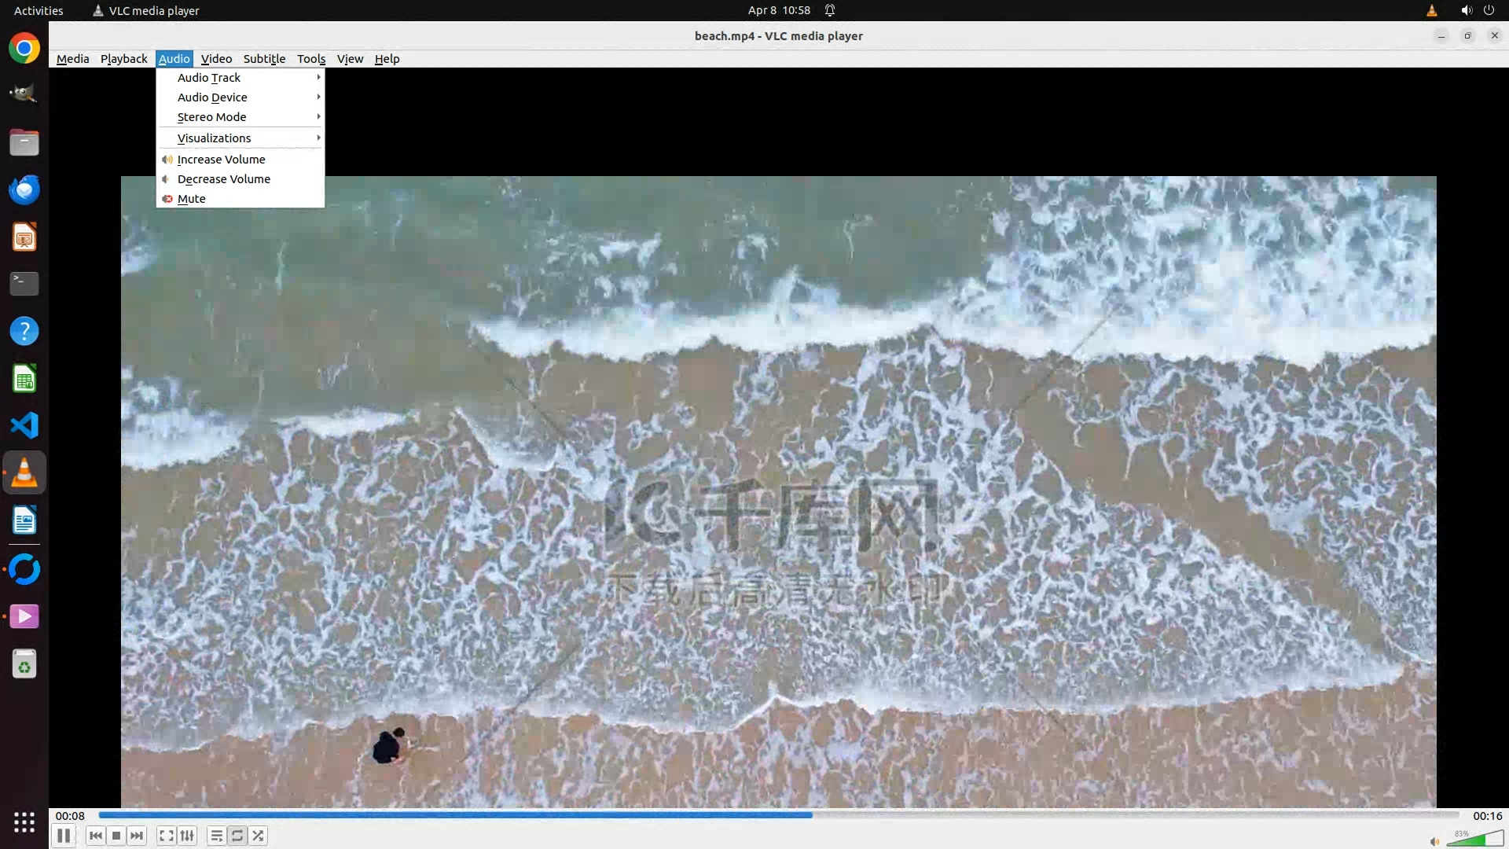Choose Increase Volume menu entry
Viewport: 1509px width, 849px height.
[x=222, y=159]
